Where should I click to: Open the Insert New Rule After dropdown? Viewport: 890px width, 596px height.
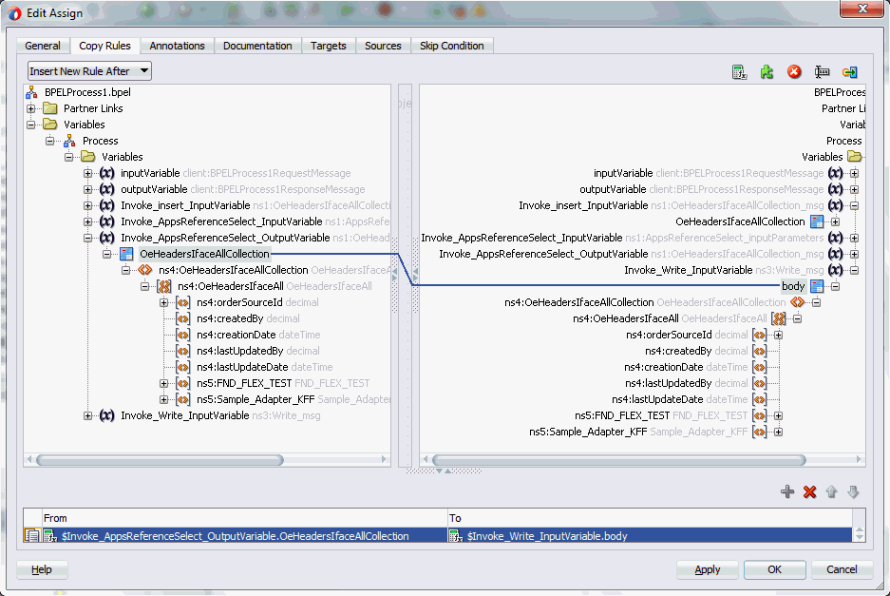[x=89, y=71]
